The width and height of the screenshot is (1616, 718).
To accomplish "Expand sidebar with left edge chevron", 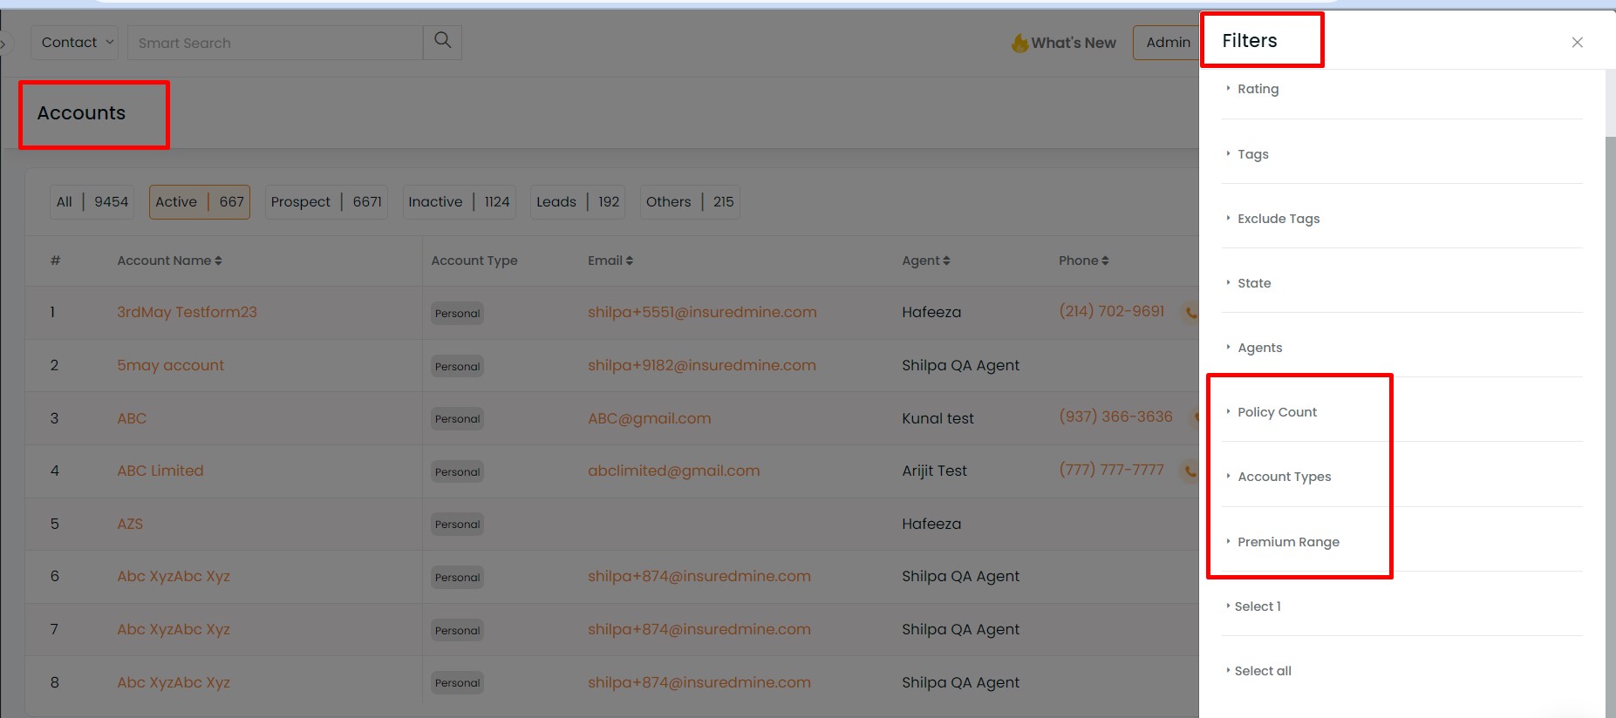I will pyautogui.click(x=5, y=43).
